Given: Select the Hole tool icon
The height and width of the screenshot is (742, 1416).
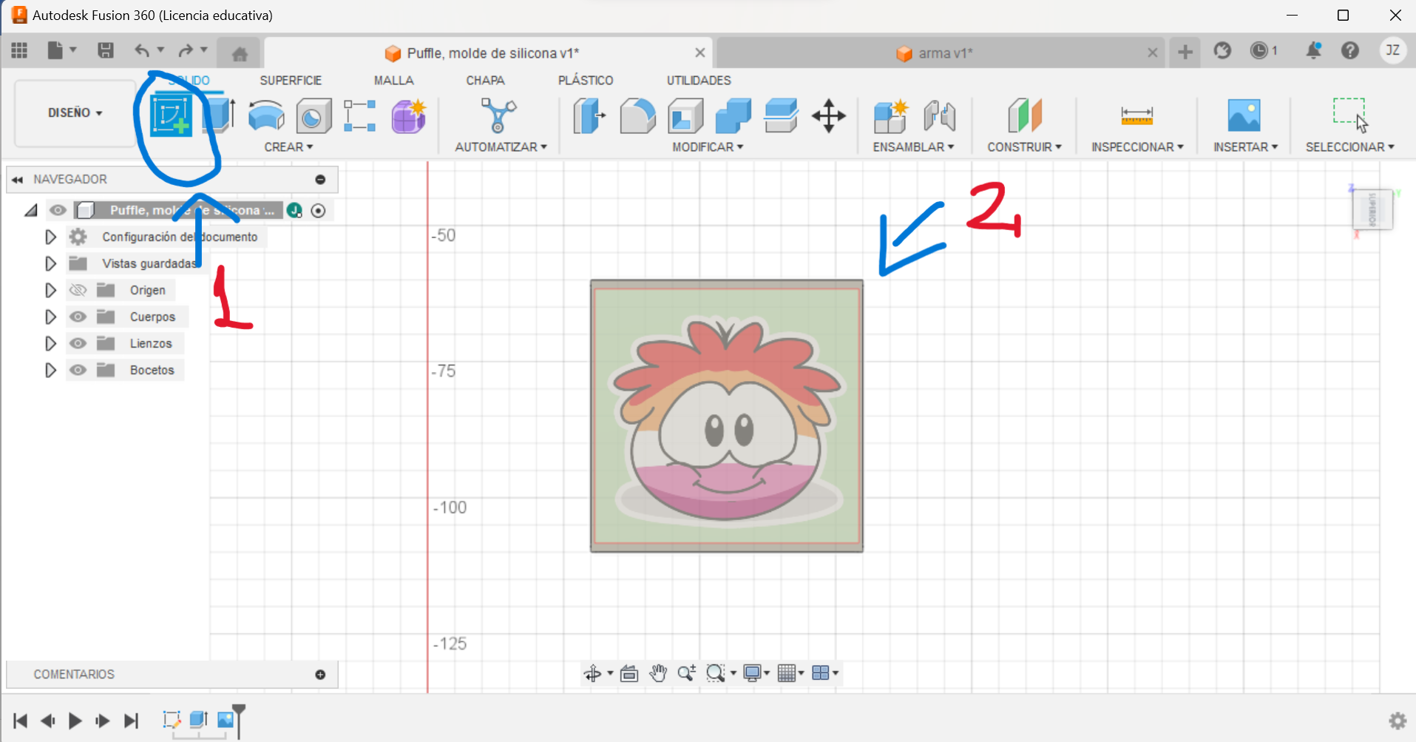Looking at the screenshot, I should (314, 116).
